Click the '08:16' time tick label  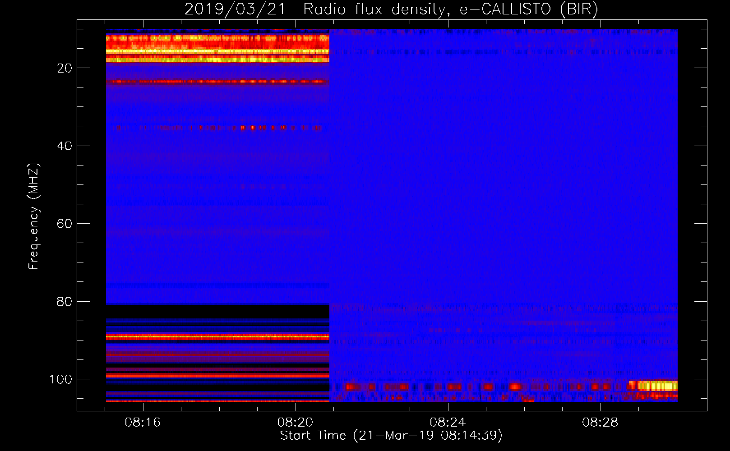pos(143,423)
